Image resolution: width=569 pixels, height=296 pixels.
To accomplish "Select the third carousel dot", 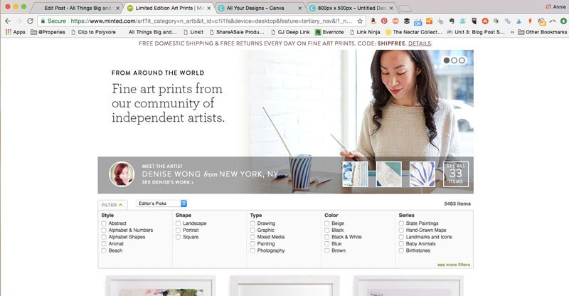I will click(462, 60).
